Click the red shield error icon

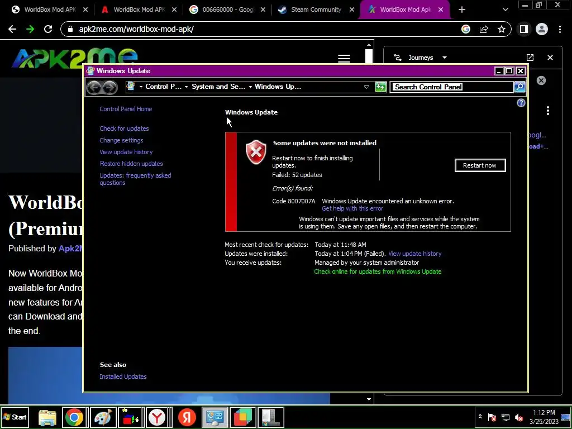256,152
